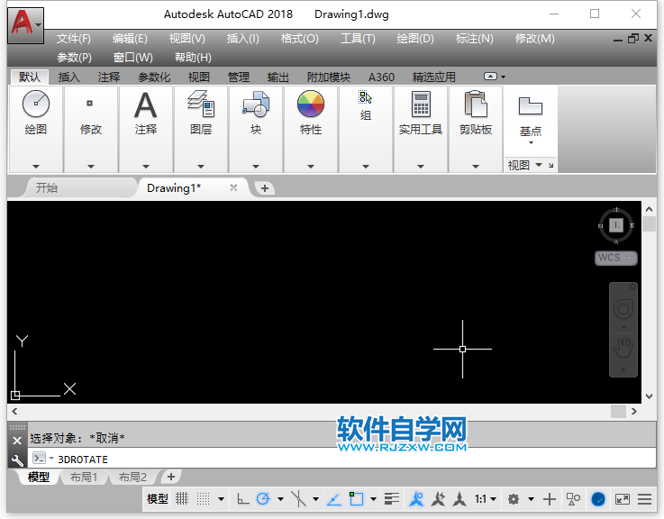Close the command line window with X
This screenshot has width=664, height=519.
tap(17, 441)
